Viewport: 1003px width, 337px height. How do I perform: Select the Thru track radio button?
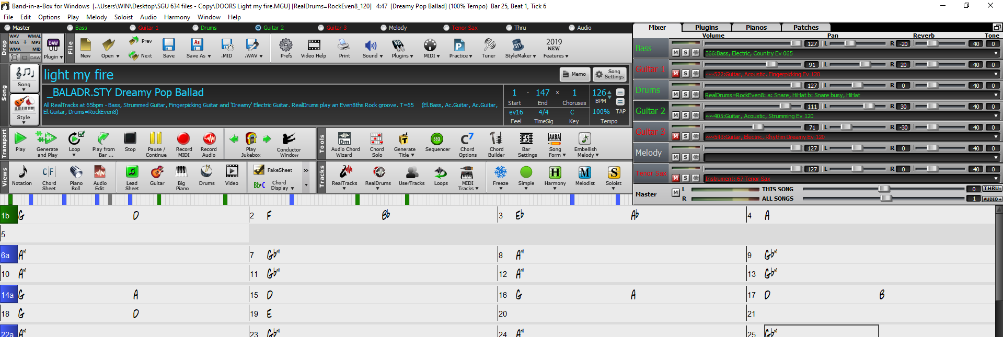509,28
